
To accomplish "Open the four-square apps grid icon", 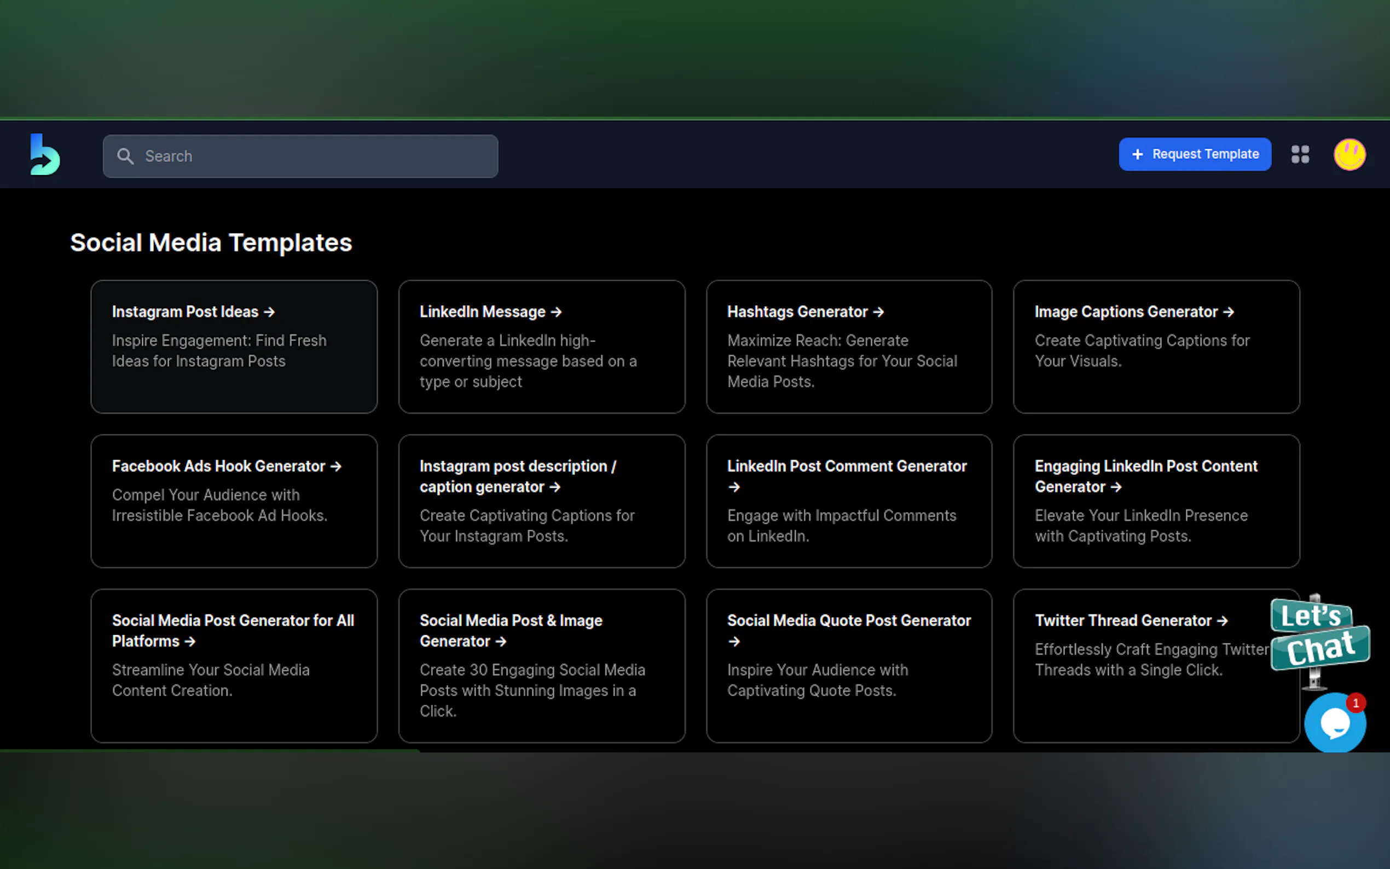I will click(1300, 155).
